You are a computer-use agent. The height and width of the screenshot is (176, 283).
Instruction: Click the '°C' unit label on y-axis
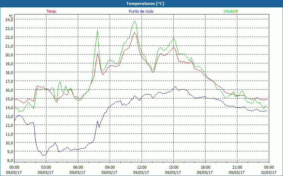coord(11,16)
